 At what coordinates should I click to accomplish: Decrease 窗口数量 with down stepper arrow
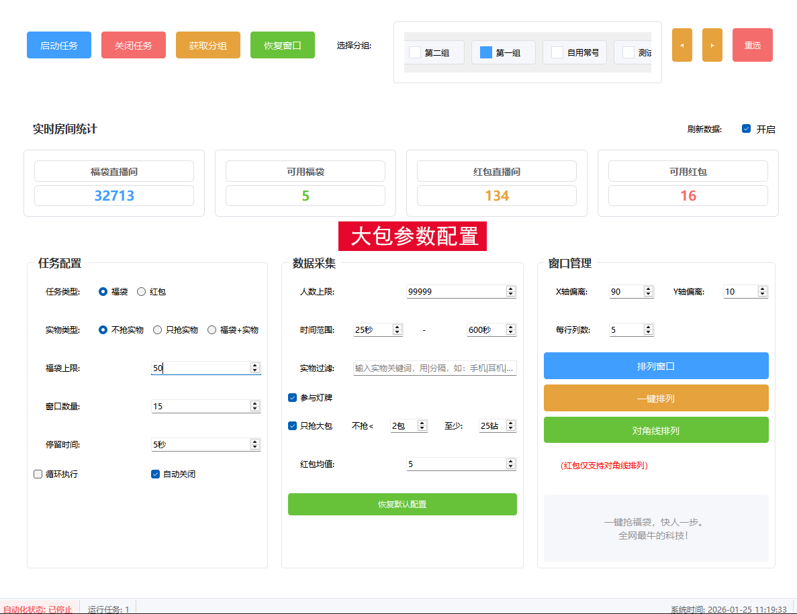(255, 409)
